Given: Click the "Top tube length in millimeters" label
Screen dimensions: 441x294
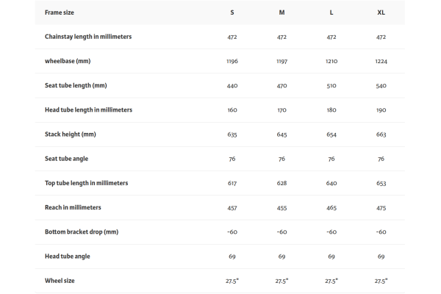Looking at the screenshot, I should pos(86,183).
